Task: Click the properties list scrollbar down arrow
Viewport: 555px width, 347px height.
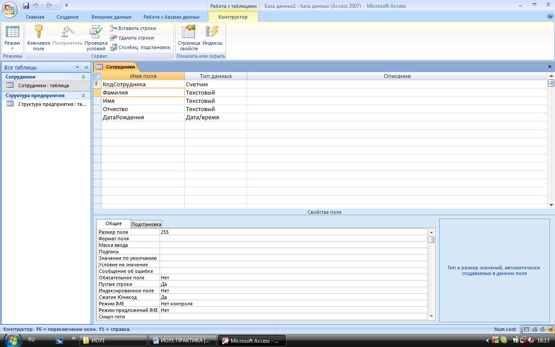Action: point(431,316)
